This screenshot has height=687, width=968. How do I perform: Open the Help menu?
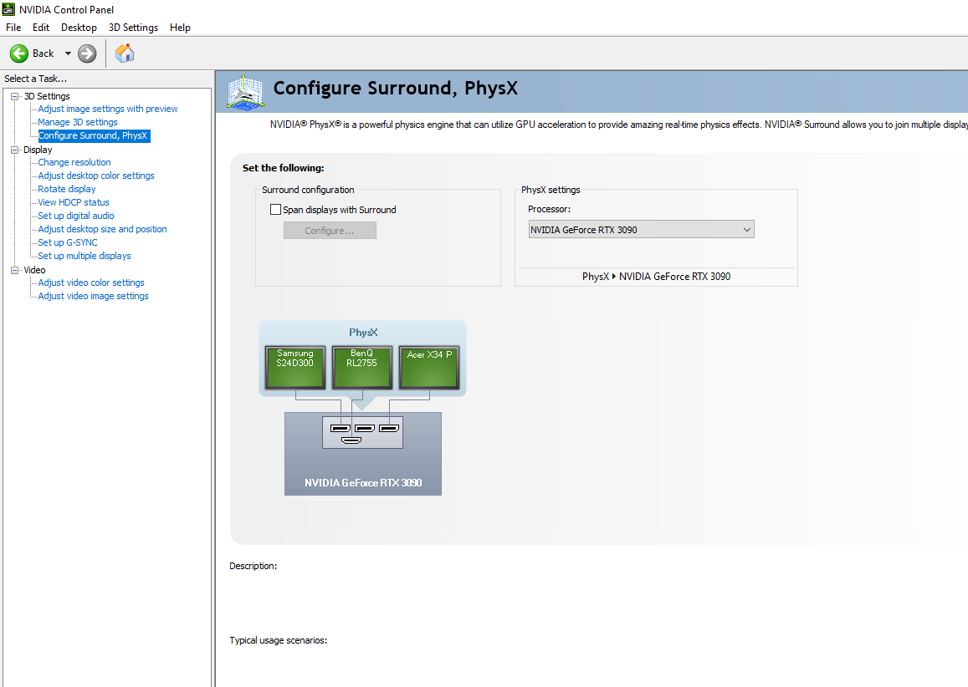click(180, 27)
